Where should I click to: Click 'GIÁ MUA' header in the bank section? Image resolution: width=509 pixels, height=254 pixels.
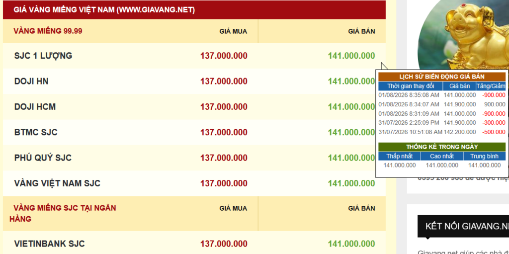click(x=233, y=209)
